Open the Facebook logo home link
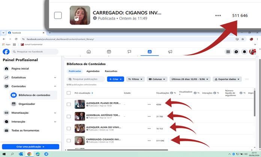Image resolution: width=261 pixels, height=157 pixels. pyautogui.click(x=6, y=52)
